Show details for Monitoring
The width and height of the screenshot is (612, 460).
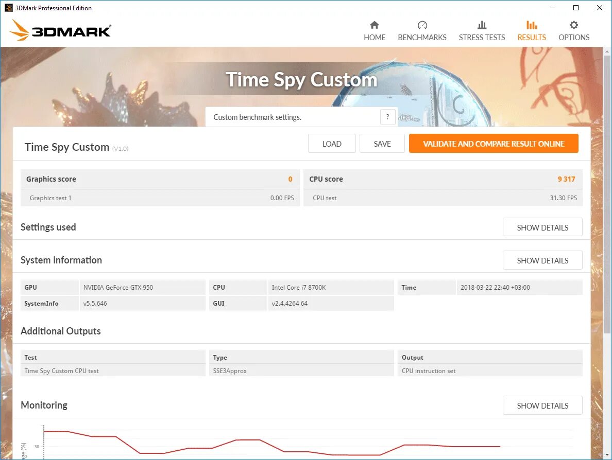(x=542, y=405)
